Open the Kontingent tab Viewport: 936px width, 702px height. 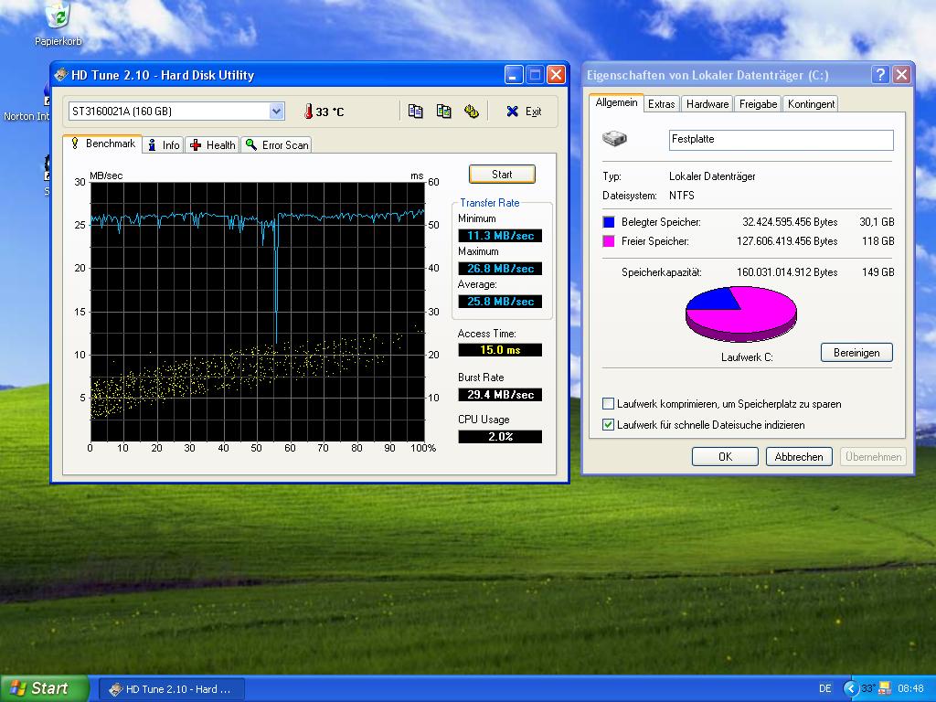tap(812, 104)
